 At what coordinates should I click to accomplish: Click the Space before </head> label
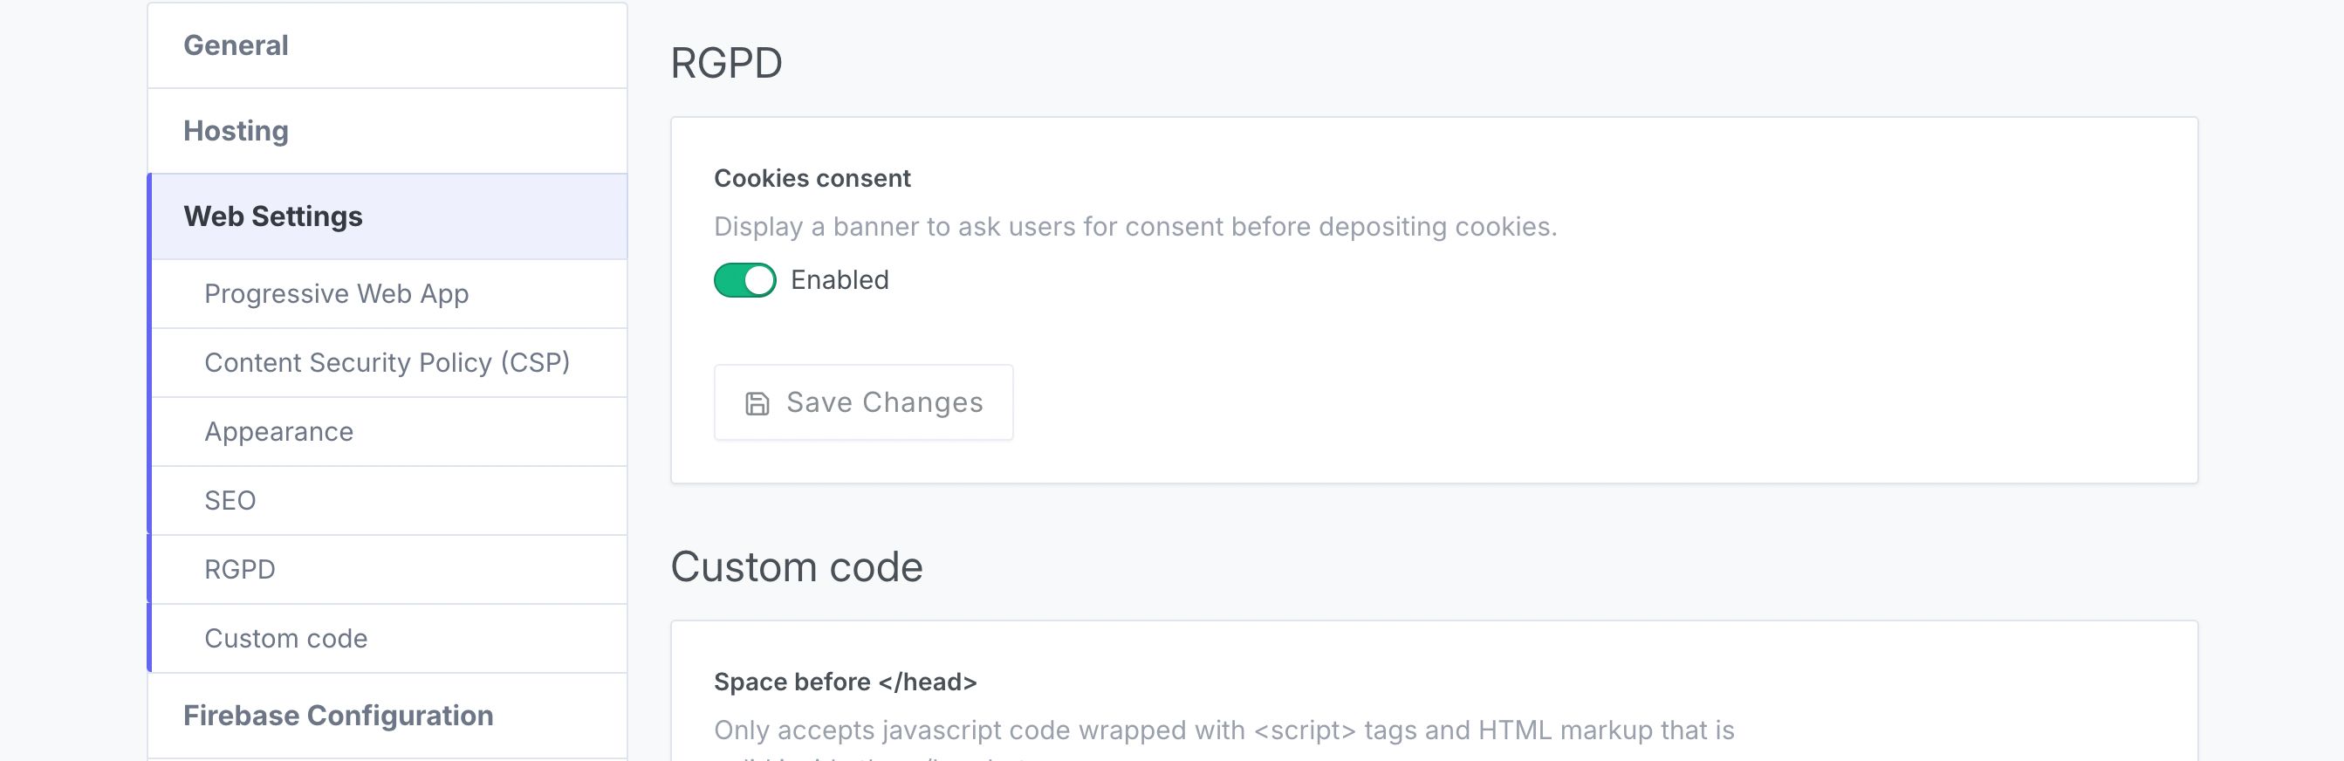coord(846,682)
